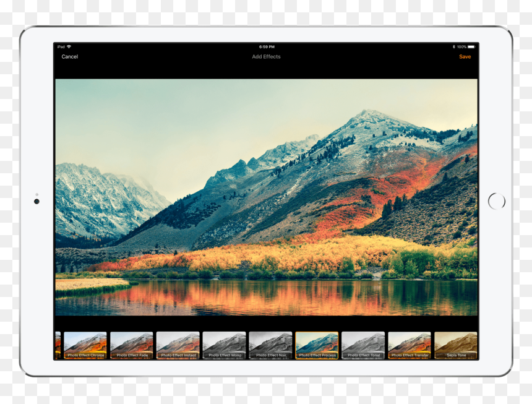The width and height of the screenshot is (532, 404).
Task: Tap the 6:59 PM clock
Action: 267,47
